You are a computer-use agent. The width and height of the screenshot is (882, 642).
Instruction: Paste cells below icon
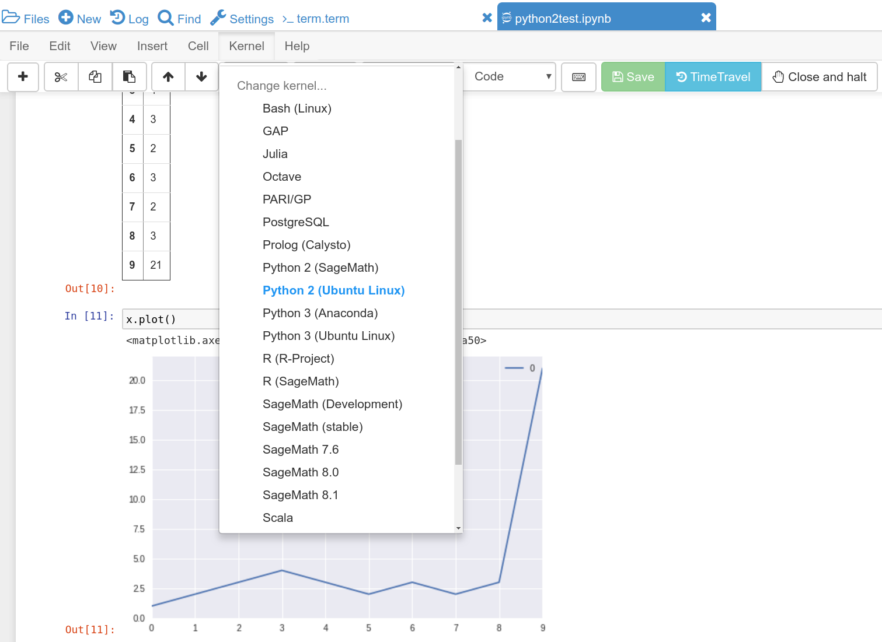(129, 77)
